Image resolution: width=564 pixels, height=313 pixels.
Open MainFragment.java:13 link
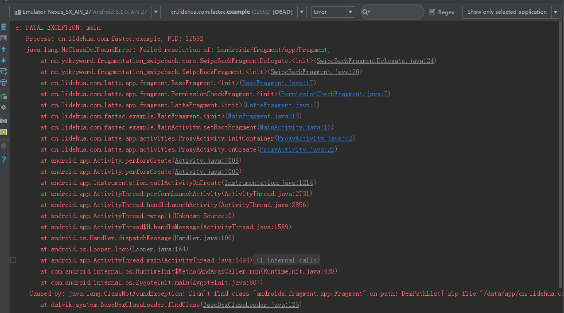pyautogui.click(x=263, y=116)
